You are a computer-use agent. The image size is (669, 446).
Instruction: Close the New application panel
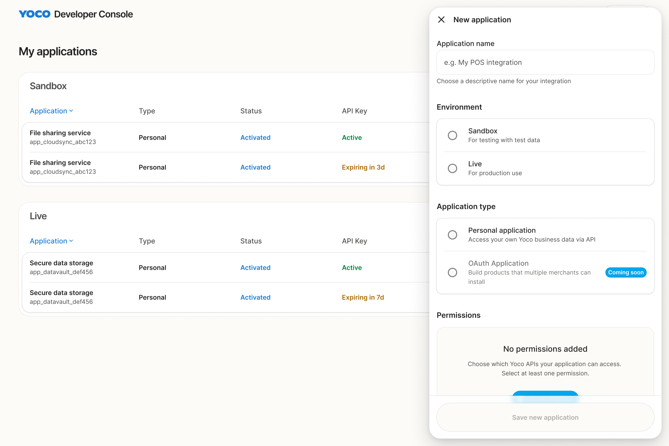point(441,20)
